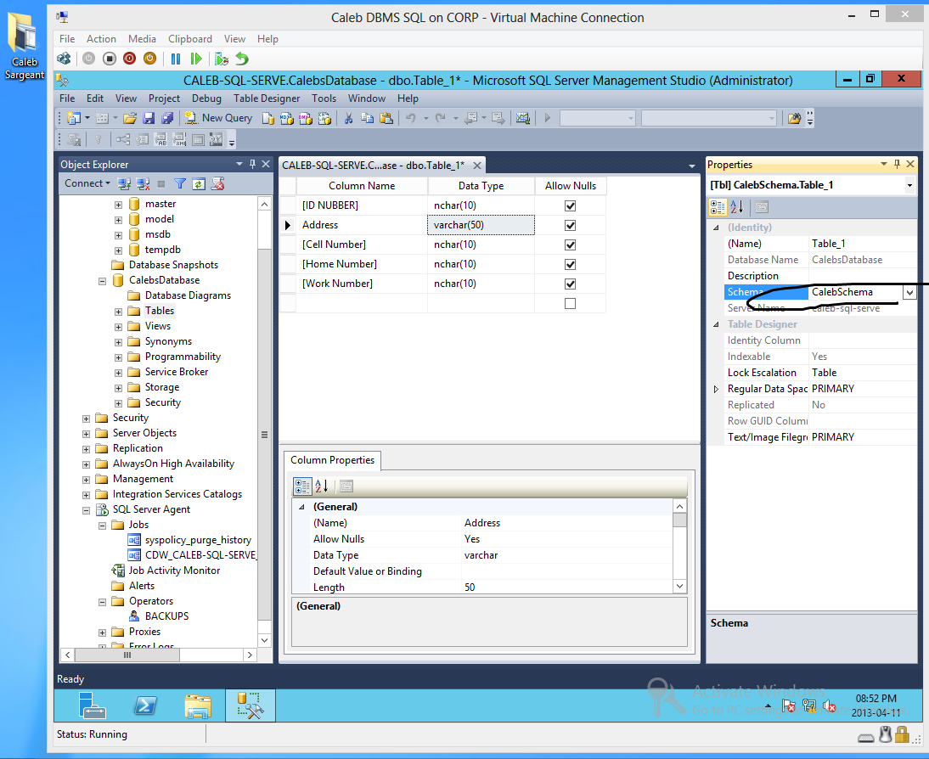929x759 pixels.
Task: Open the Debug menu
Action: [x=206, y=98]
